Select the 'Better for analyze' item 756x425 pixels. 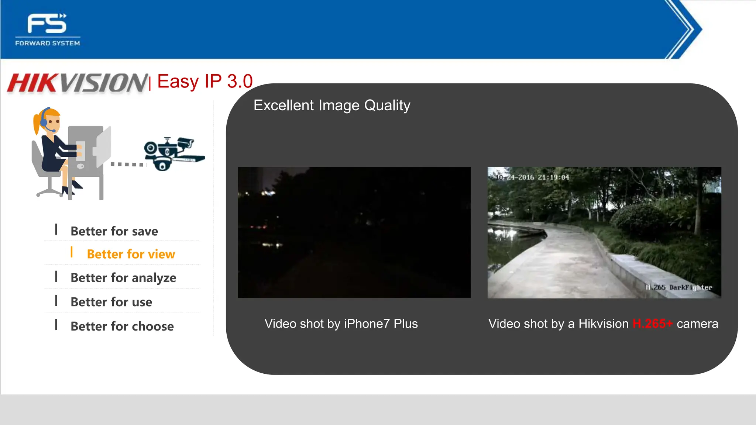click(123, 278)
